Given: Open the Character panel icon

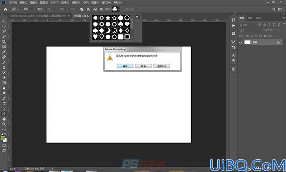Looking at the screenshot, I should click(x=234, y=55).
